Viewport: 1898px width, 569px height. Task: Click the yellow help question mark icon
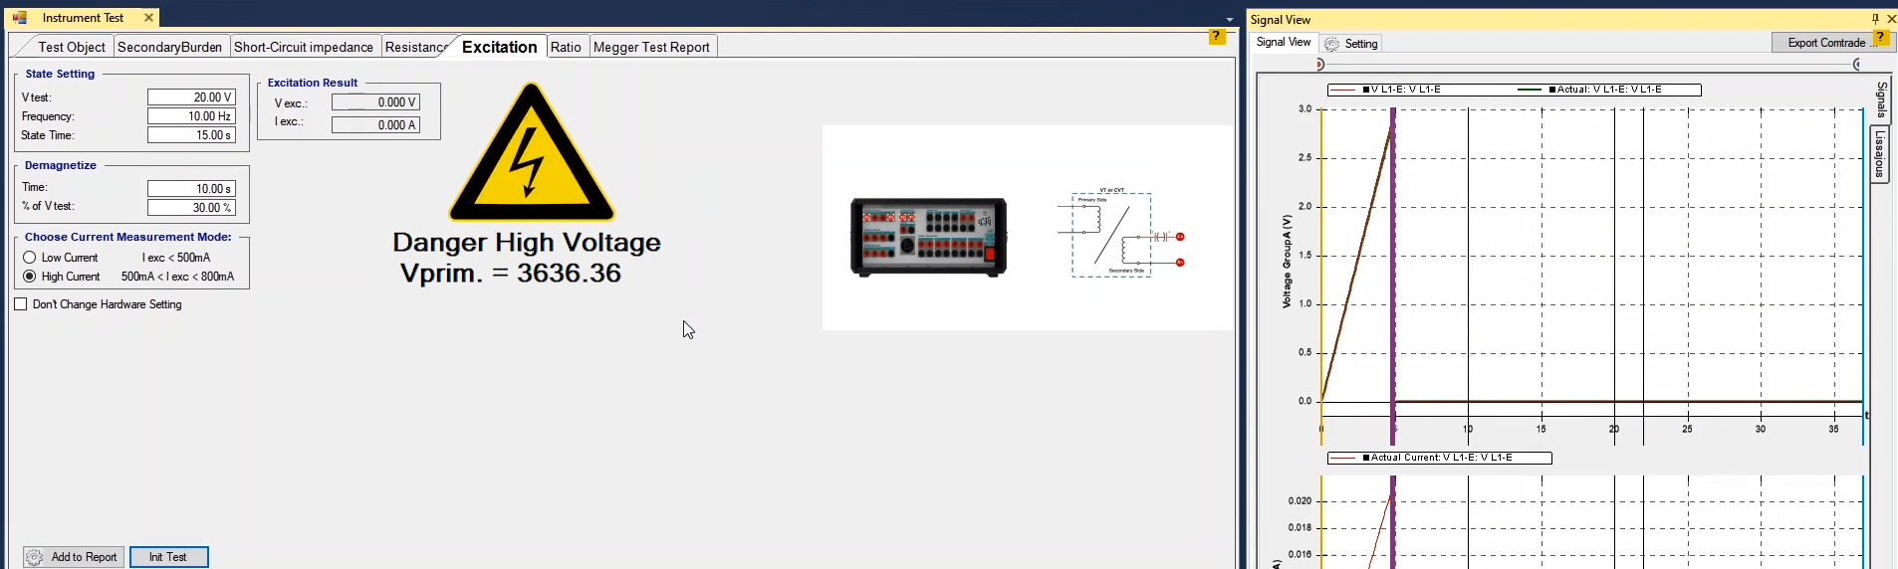pos(1216,37)
